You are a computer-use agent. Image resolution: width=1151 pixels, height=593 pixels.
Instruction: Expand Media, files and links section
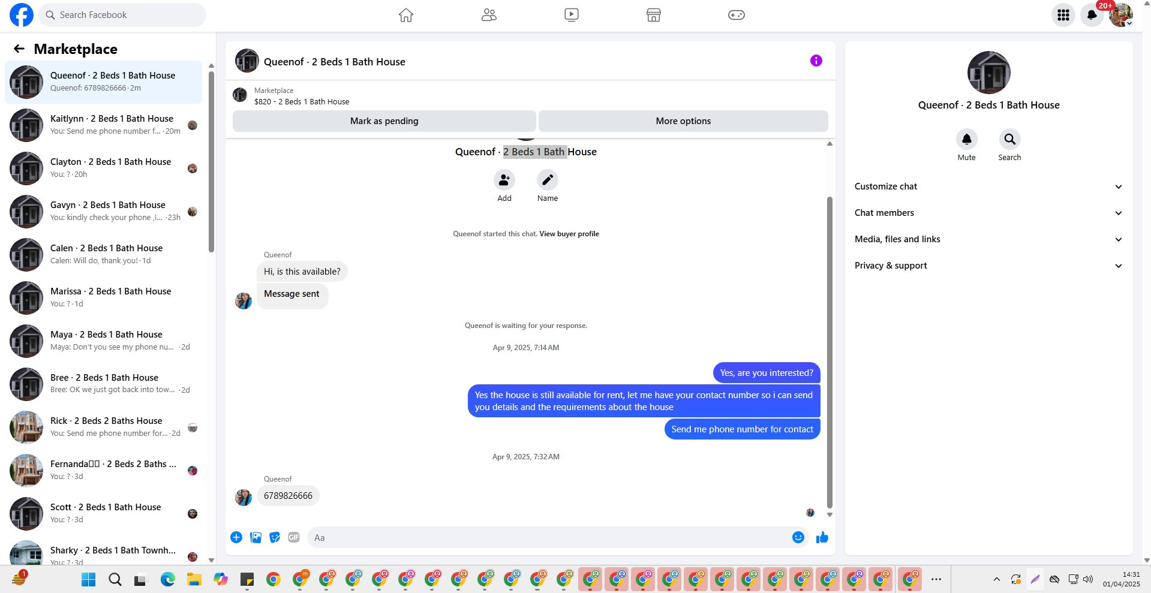(x=988, y=239)
